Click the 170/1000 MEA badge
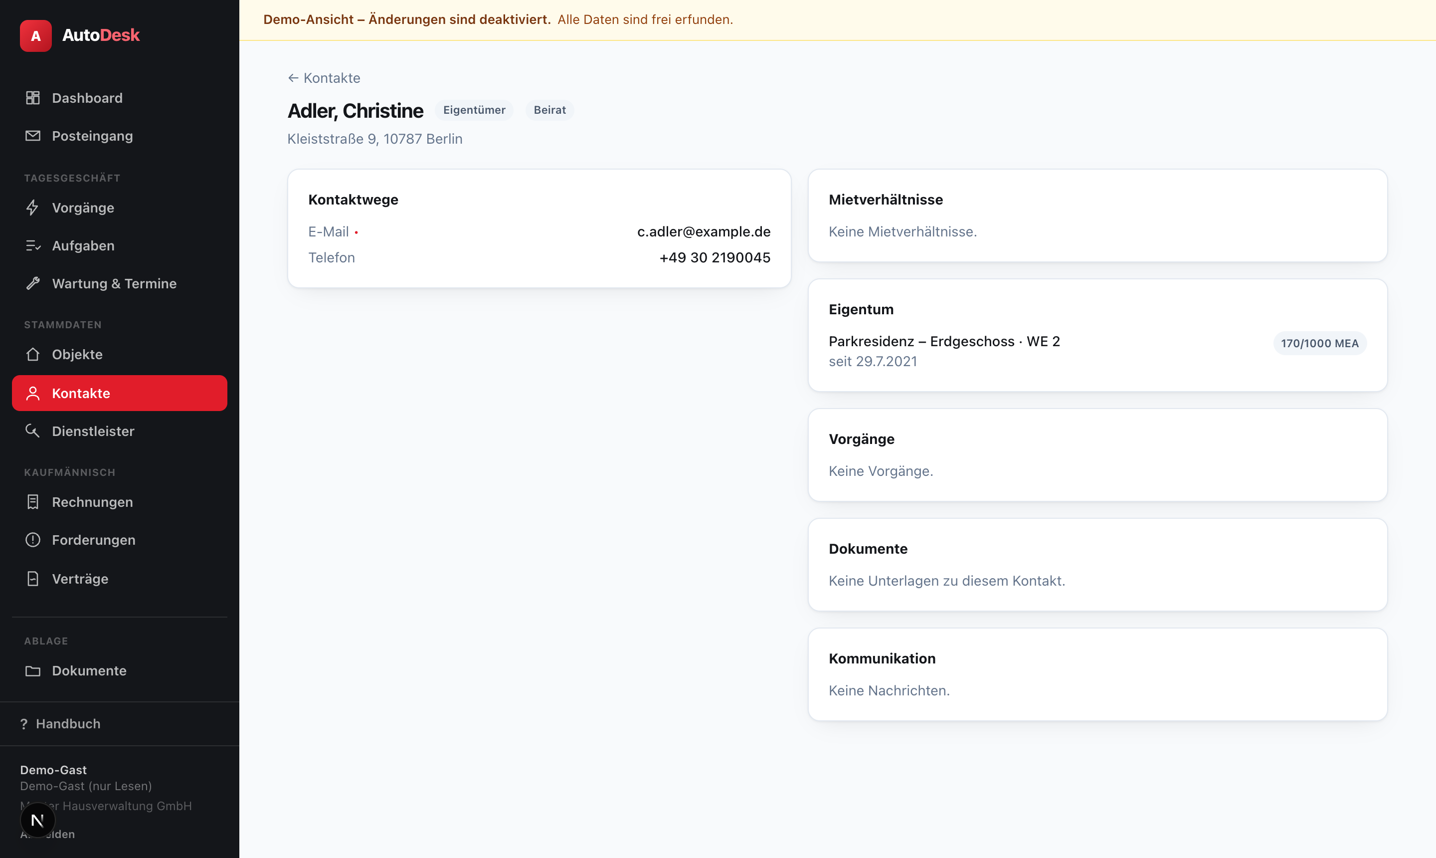The height and width of the screenshot is (858, 1436). 1320,343
